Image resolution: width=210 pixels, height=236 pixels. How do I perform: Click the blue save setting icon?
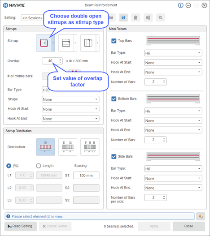[x=123, y=17]
